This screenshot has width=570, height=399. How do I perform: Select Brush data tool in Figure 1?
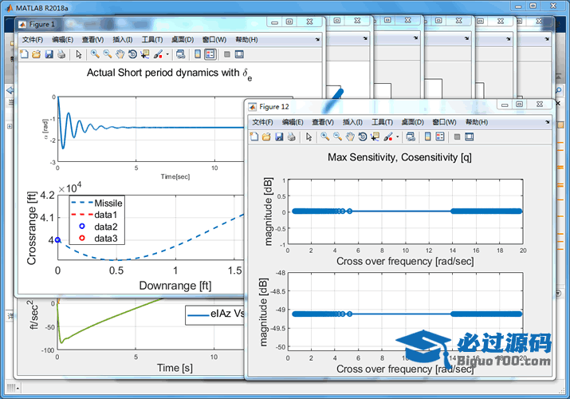point(158,54)
